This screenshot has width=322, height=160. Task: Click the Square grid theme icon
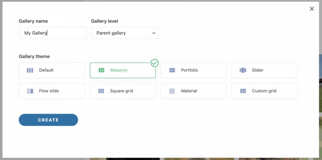click(101, 91)
